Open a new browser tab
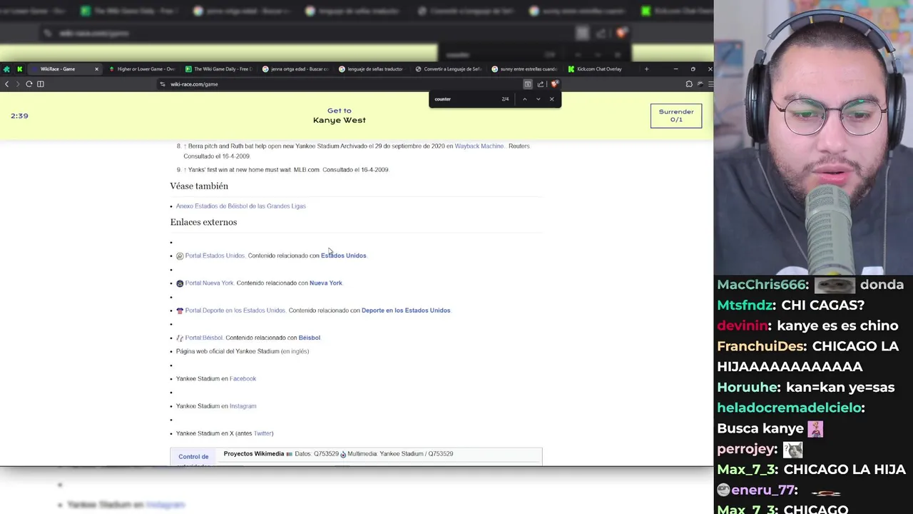 click(x=646, y=69)
